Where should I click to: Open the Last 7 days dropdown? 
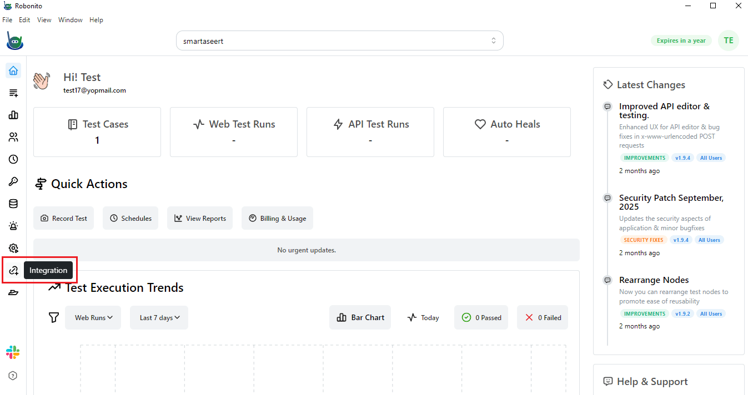click(159, 317)
